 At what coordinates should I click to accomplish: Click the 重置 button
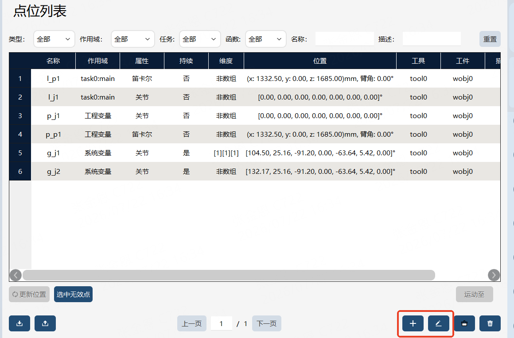pyautogui.click(x=490, y=39)
